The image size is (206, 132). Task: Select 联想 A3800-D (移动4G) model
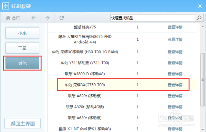(x=85, y=74)
